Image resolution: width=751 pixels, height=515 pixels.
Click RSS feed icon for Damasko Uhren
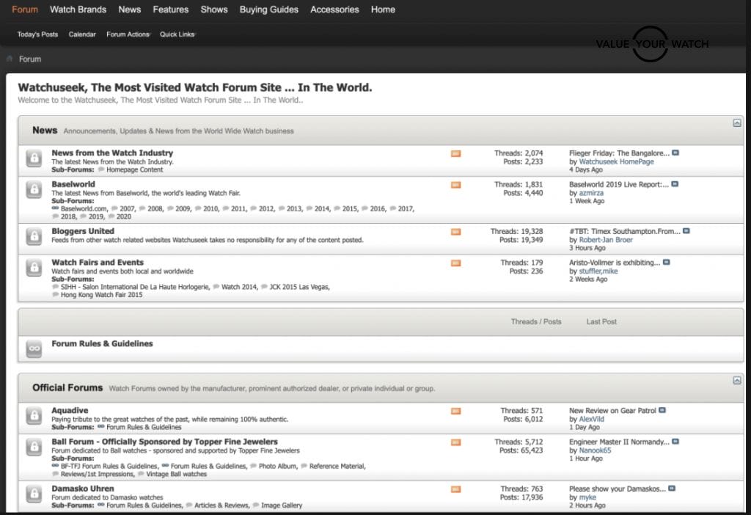[x=455, y=489]
